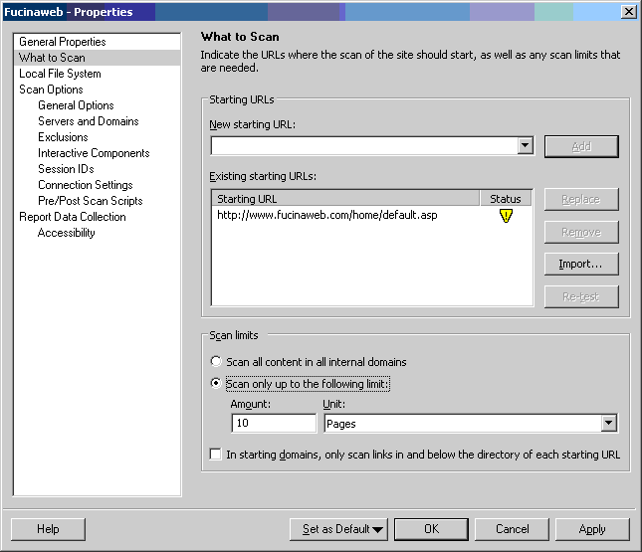Select Local File System in sidebar
The height and width of the screenshot is (552, 642).
(60, 74)
